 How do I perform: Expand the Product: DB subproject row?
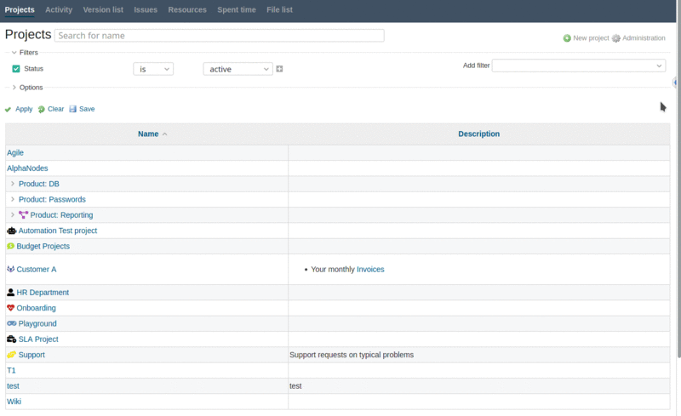(x=12, y=184)
